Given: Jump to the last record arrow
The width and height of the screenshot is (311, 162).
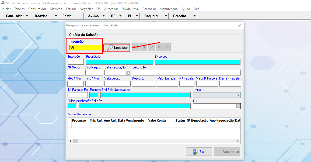Looking at the screenshot, I should click(159, 47).
